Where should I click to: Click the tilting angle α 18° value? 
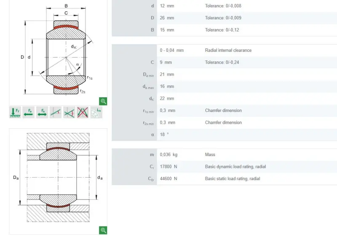(x=164, y=135)
